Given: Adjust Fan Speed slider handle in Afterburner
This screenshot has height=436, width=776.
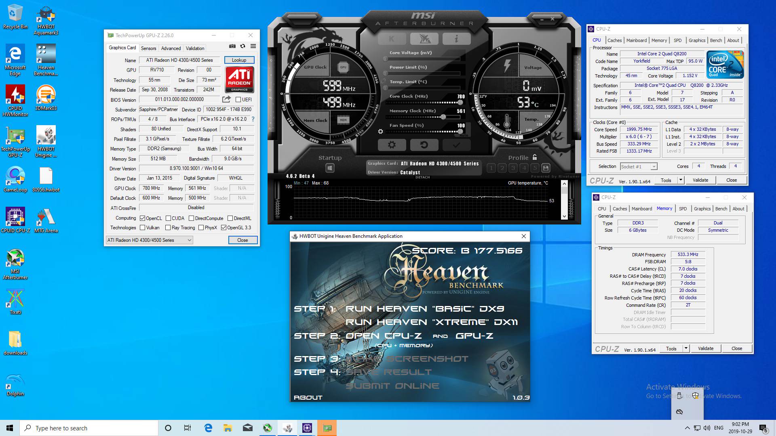Looking at the screenshot, I should 460,132.
